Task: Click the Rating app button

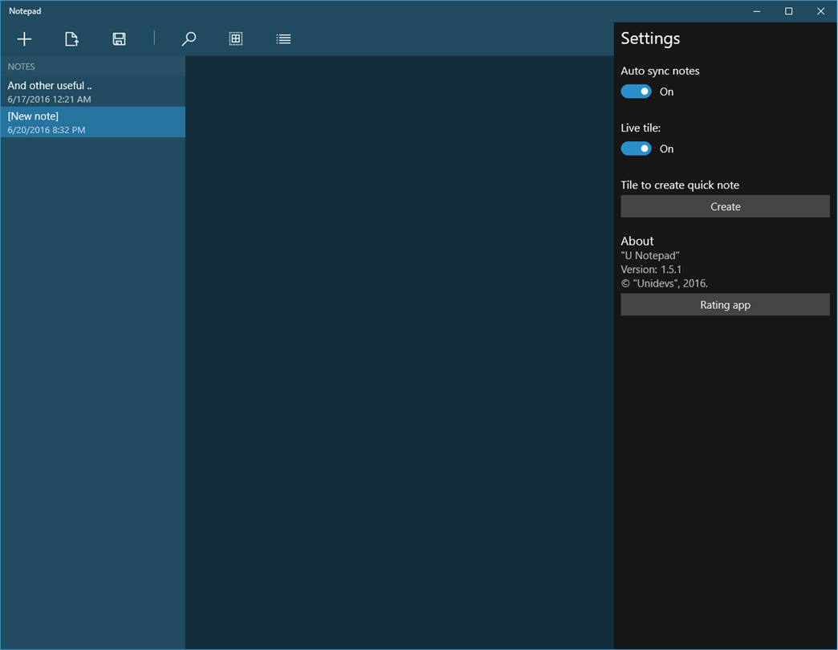Action: click(725, 305)
